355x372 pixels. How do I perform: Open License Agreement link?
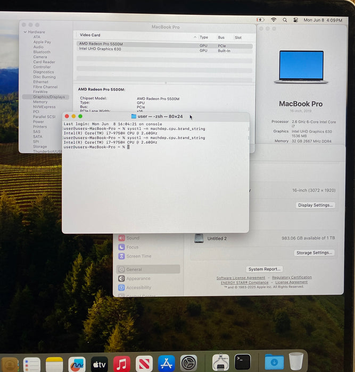click(x=291, y=282)
